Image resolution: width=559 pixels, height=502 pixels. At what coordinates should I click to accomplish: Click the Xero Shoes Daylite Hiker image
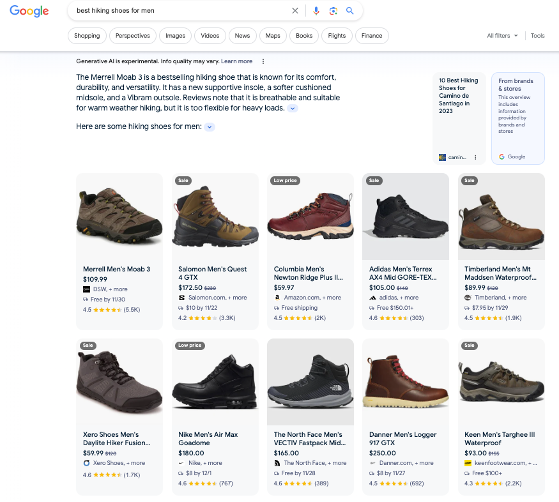119,382
